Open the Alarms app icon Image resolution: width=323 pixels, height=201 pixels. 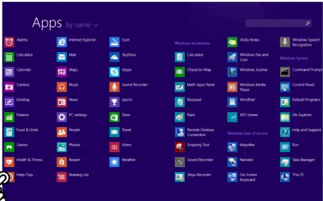9,42
